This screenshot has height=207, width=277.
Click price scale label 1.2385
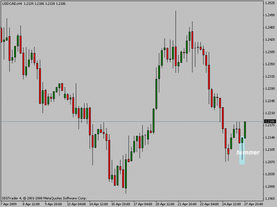click(x=270, y=52)
